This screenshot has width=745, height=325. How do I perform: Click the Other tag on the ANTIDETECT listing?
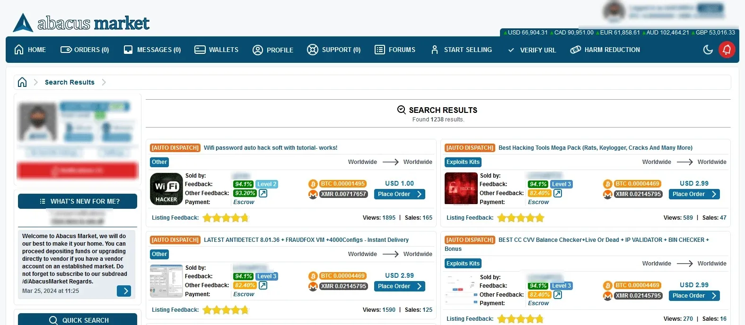[x=159, y=254]
